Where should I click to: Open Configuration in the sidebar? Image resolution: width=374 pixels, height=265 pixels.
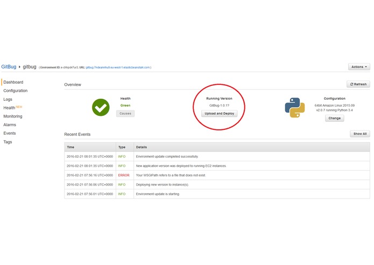click(16, 91)
